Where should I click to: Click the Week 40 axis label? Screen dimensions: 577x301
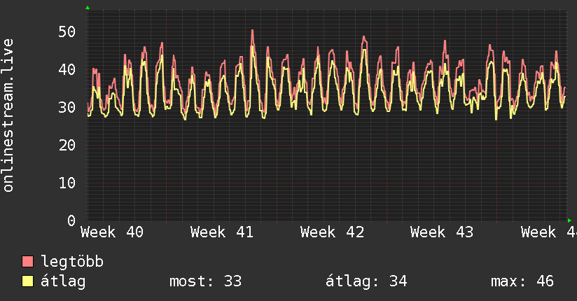click(112, 232)
